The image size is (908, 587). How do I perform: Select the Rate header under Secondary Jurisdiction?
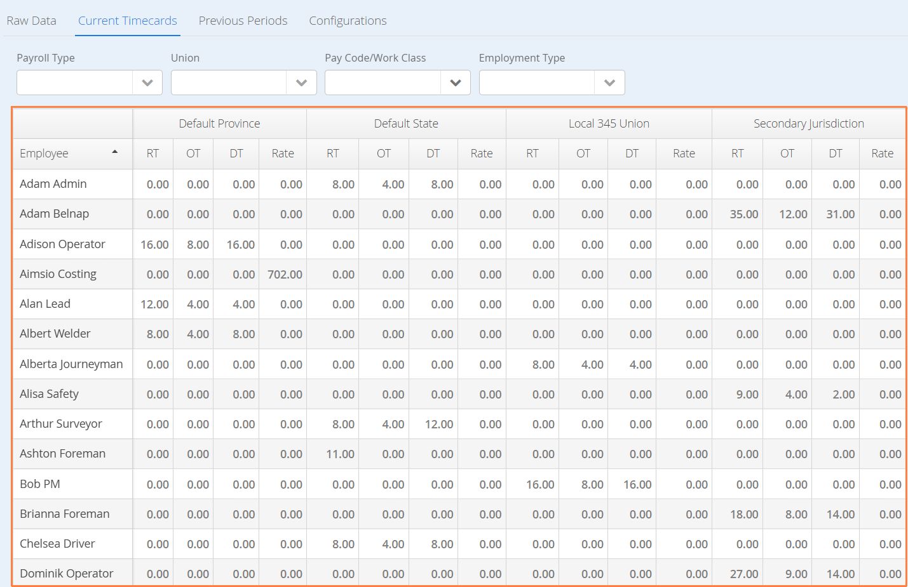click(882, 154)
